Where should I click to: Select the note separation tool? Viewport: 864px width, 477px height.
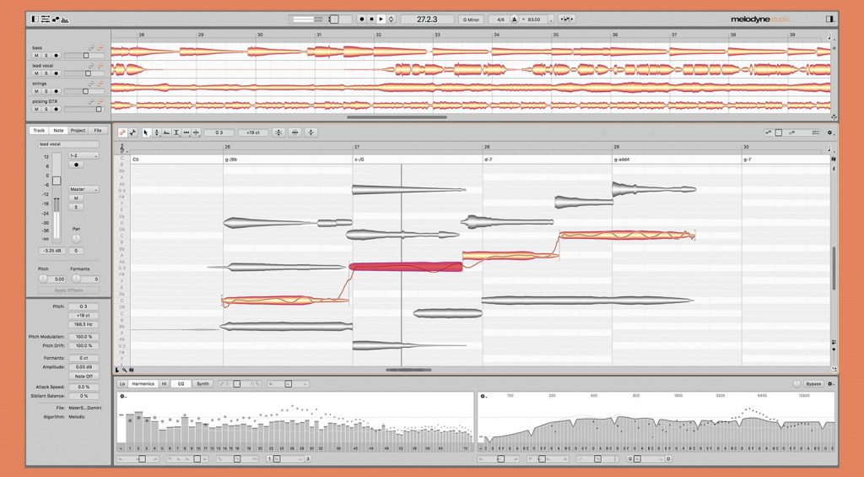point(196,133)
